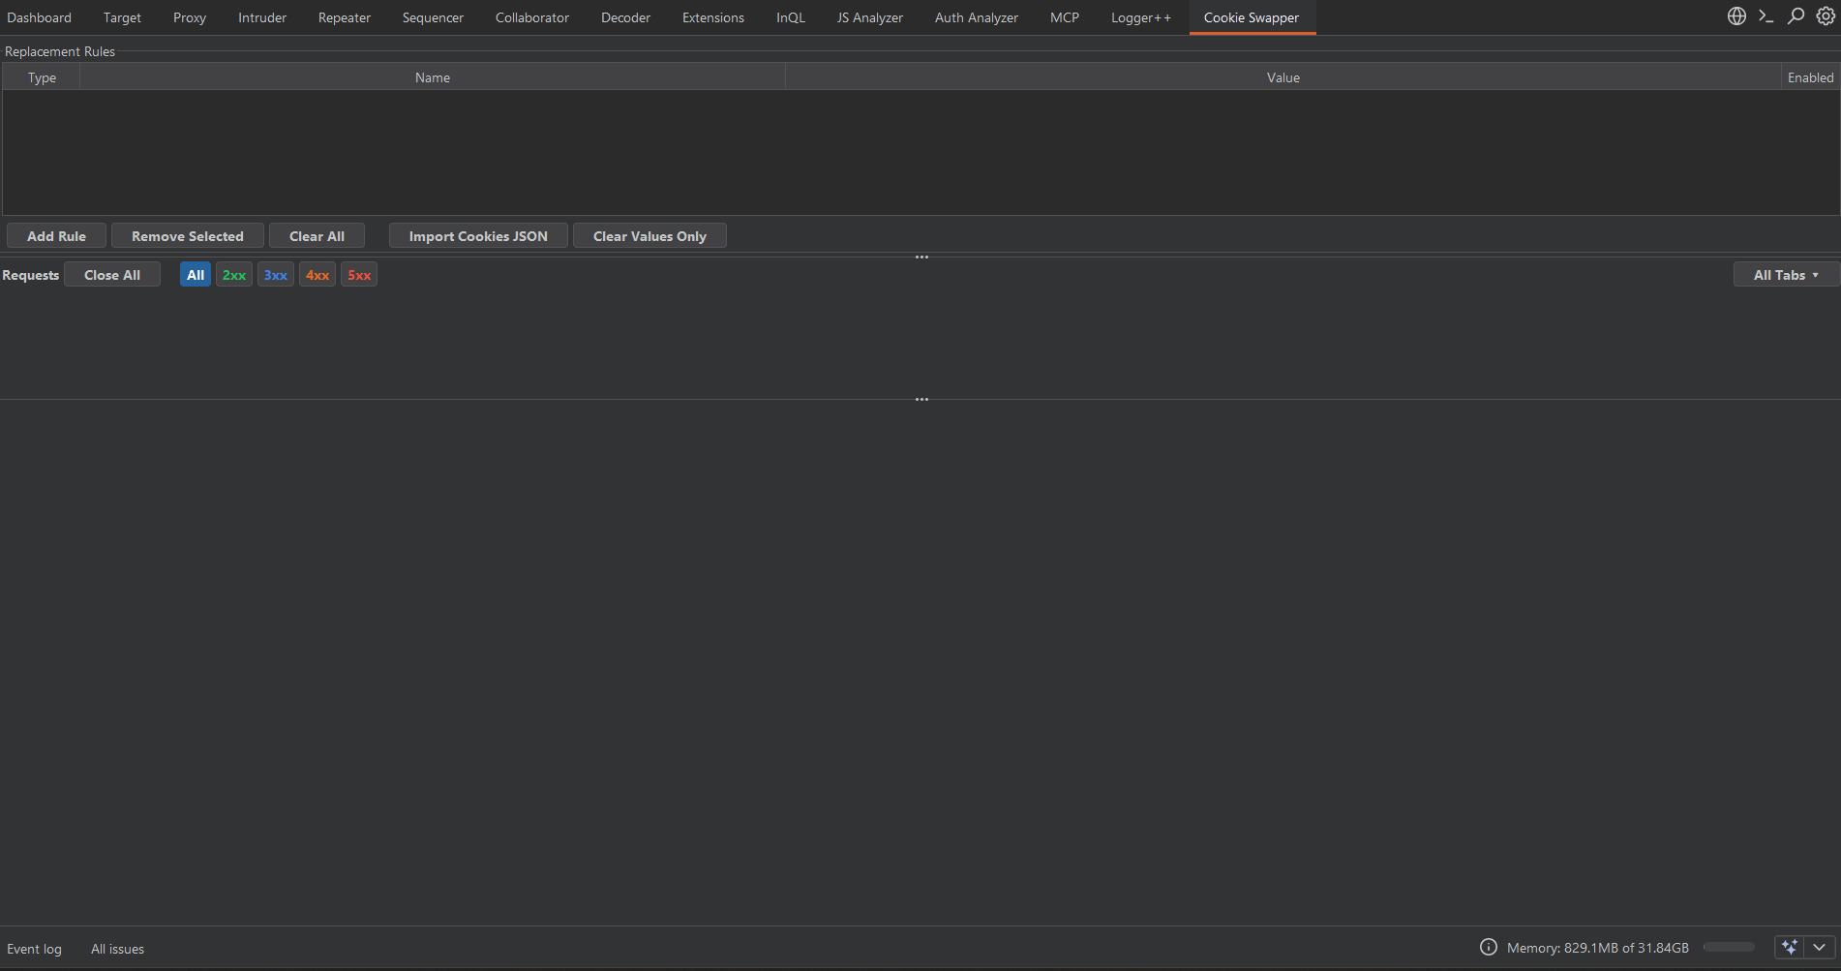The image size is (1841, 971).
Task: Open the Collaborator tab
Action: pyautogui.click(x=532, y=17)
